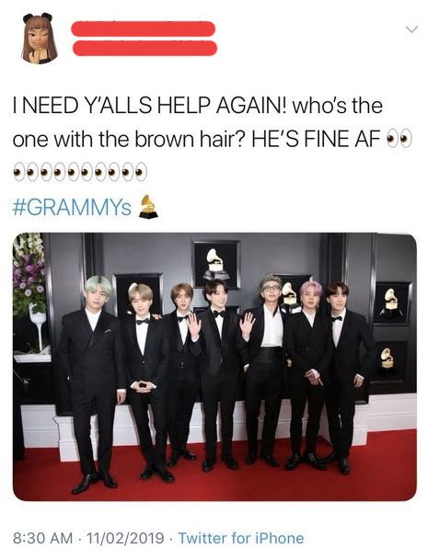Click the man with pink hair in the photo
The width and height of the screenshot is (428, 559).
coord(310,371)
